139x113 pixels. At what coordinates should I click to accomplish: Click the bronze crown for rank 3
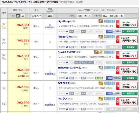coord(4,55)
